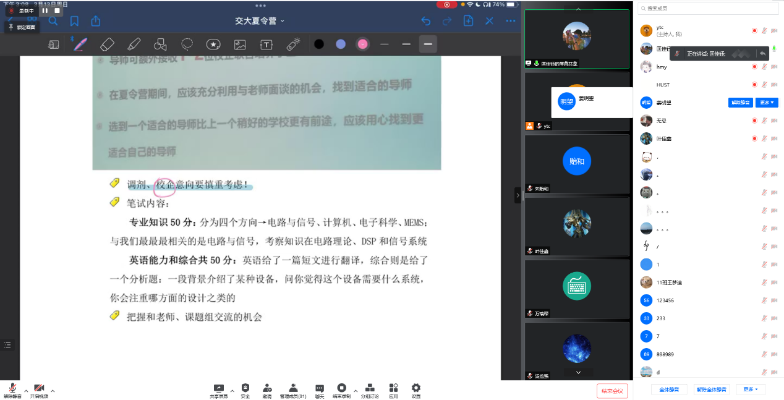
Task: Click the share/export icon in note header
Action: (96, 21)
